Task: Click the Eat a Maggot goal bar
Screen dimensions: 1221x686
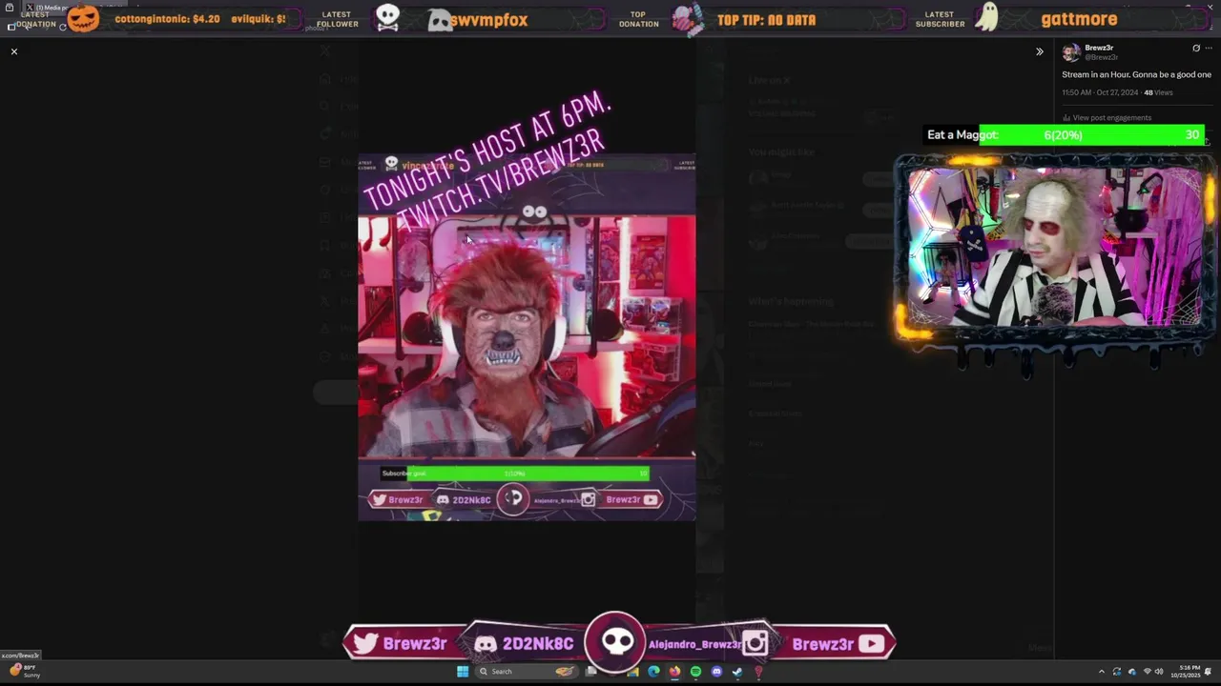Action: tap(1065, 135)
